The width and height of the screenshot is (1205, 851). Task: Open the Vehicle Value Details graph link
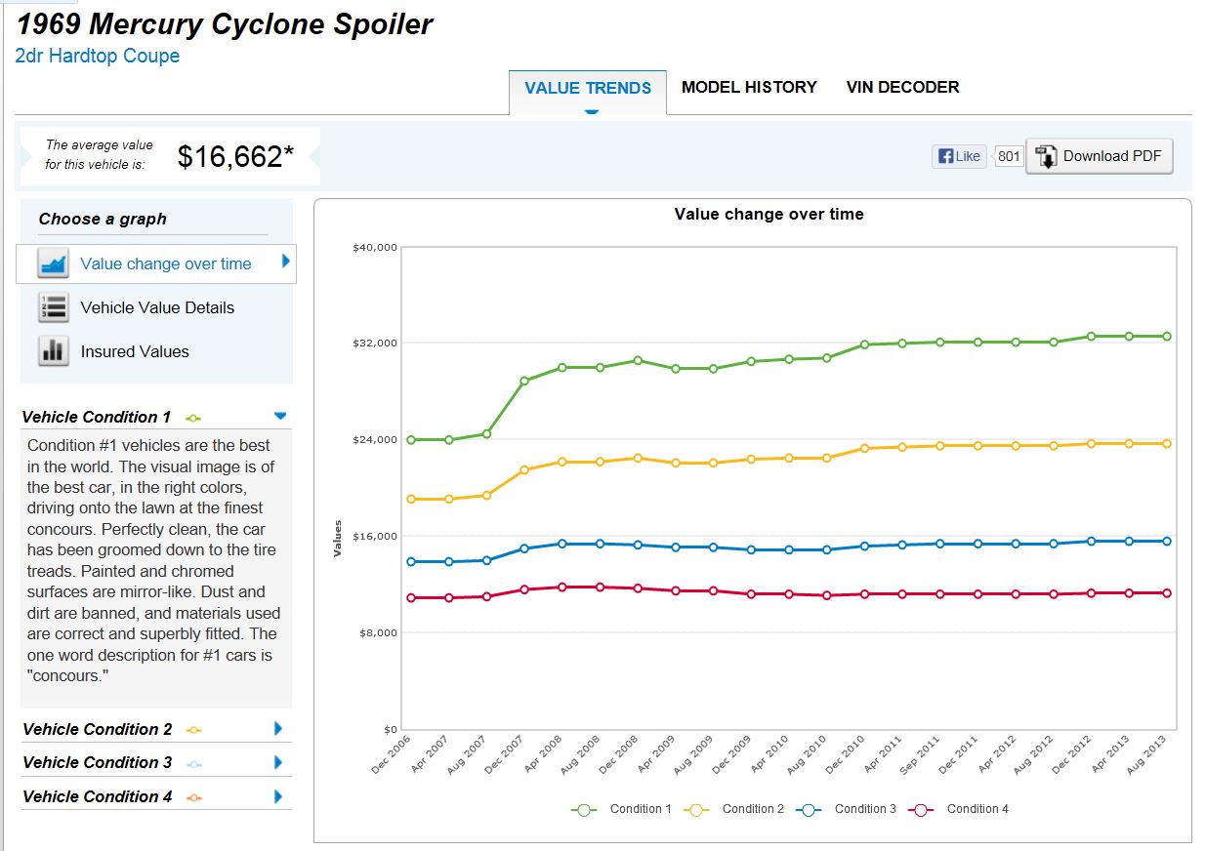[157, 307]
